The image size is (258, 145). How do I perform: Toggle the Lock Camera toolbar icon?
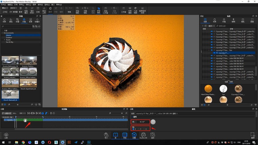pos(99,10)
